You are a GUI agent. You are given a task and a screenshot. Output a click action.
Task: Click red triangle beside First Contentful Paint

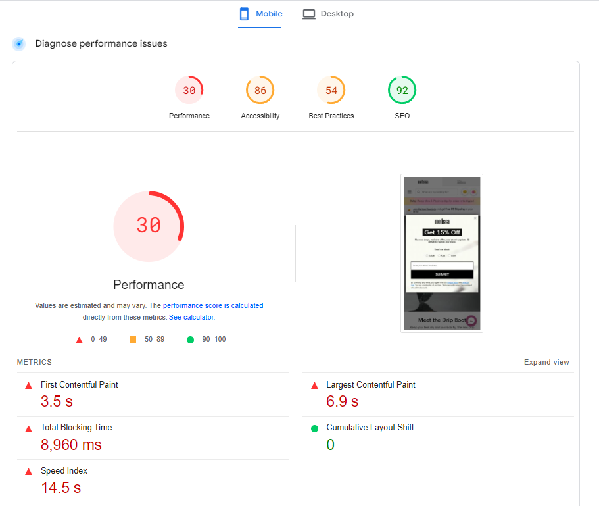coord(29,386)
